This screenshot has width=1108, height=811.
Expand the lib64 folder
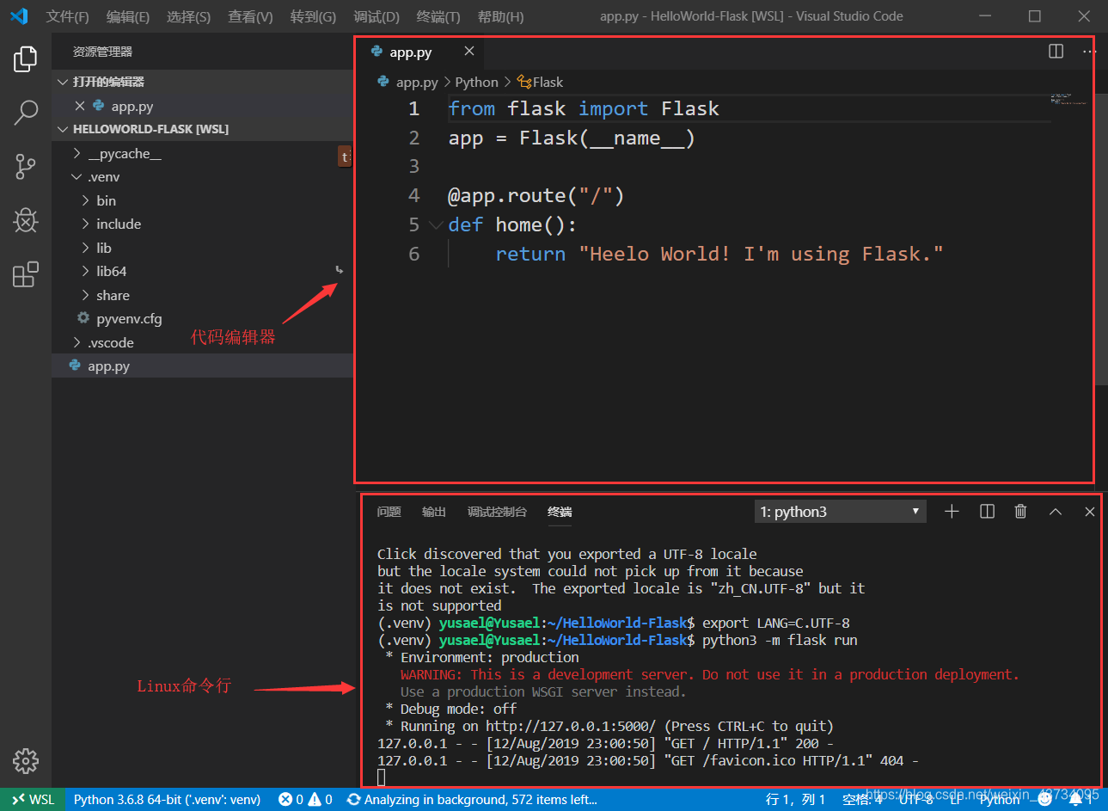coord(86,271)
